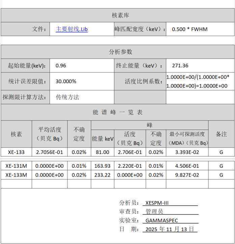Select the XE-133 nuclide cell
Image resolution: width=235 pixels, height=244 pixels.
tap(16, 152)
